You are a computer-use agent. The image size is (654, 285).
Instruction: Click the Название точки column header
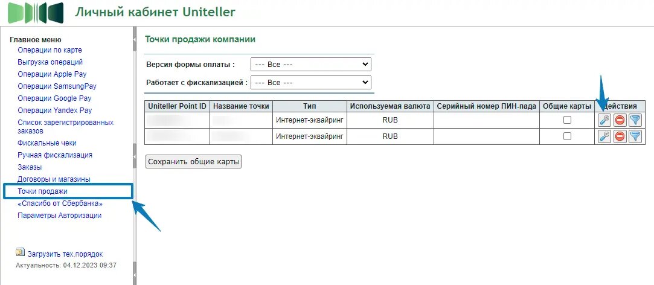(x=241, y=106)
